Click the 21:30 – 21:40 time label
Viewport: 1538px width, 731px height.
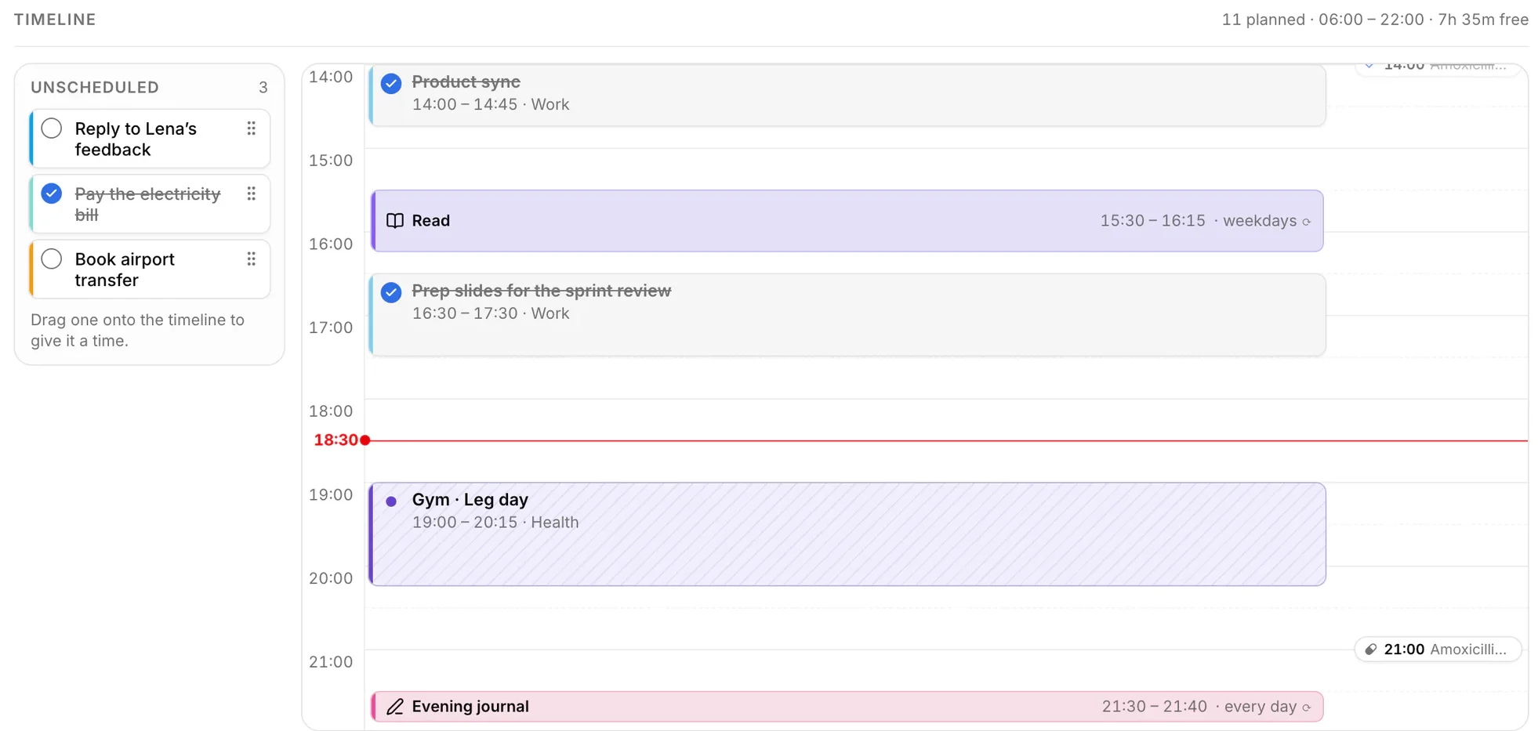click(1155, 707)
